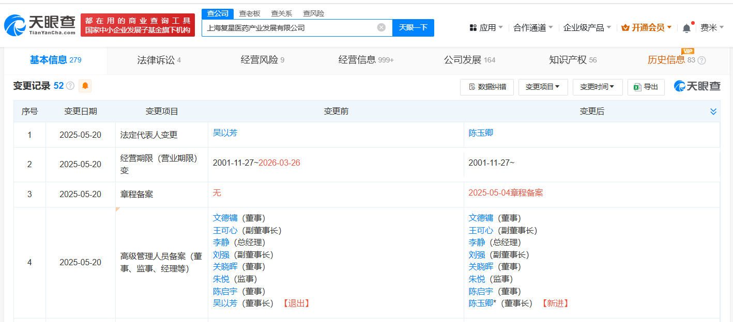Collapse rows via double-chevron in table header
The width and height of the screenshot is (733, 322).
pos(713,111)
